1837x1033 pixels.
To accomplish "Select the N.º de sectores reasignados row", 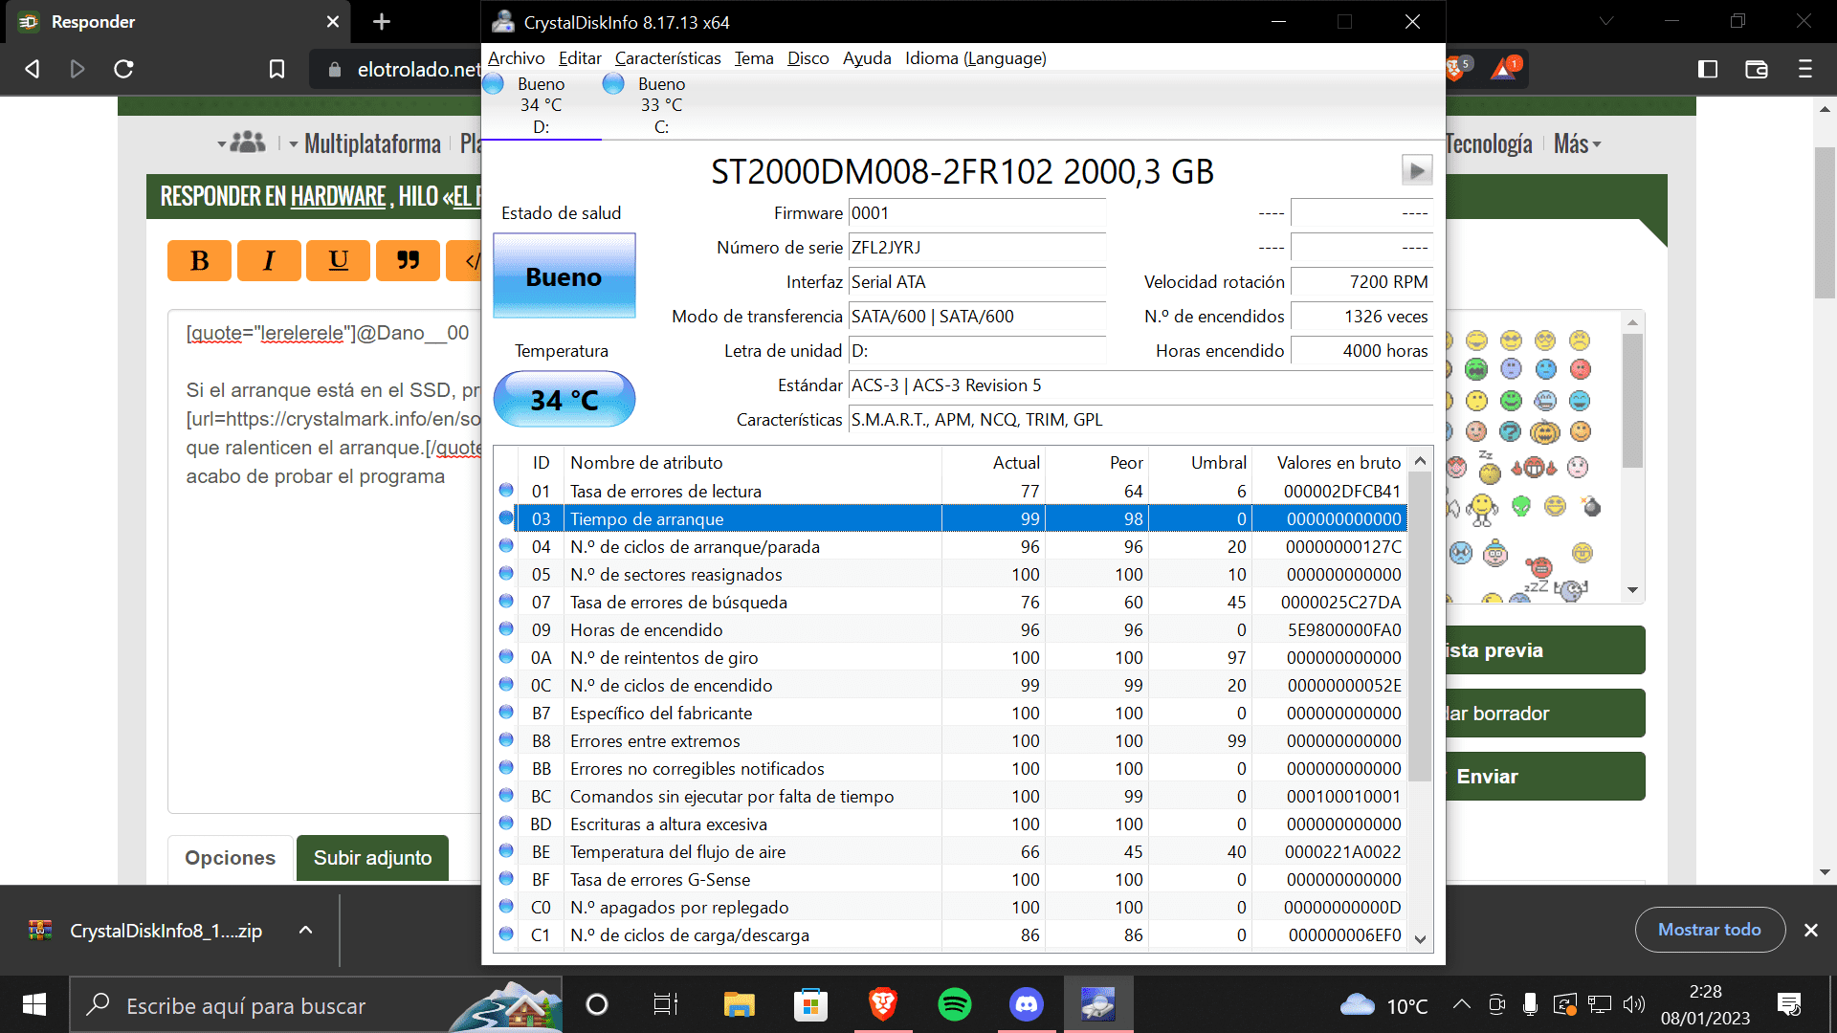I will (x=951, y=574).
